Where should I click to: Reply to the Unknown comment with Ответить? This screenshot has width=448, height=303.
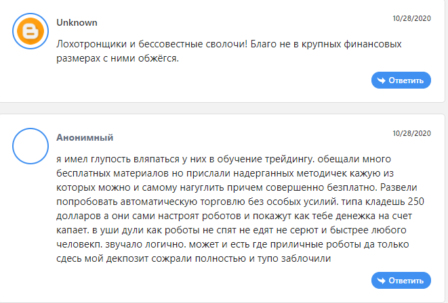401,80
